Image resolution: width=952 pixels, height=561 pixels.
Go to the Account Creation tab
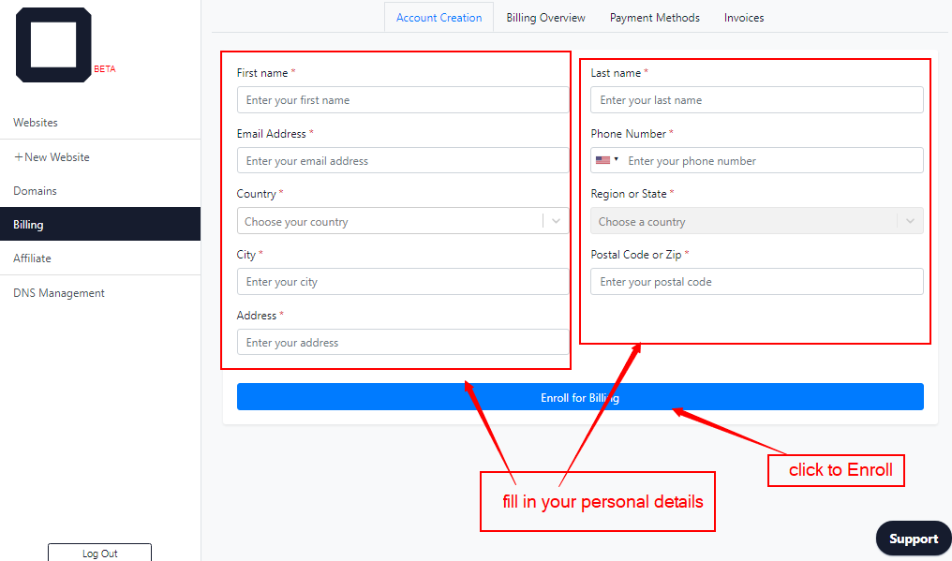[x=439, y=18]
